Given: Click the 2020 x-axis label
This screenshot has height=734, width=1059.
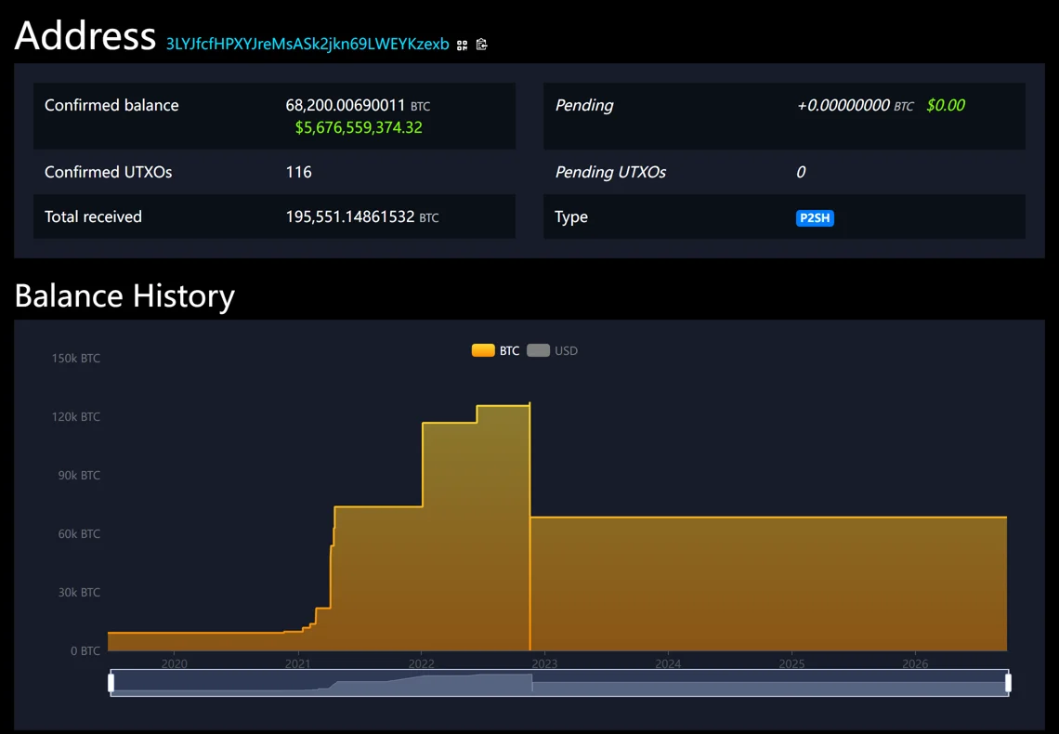Looking at the screenshot, I should click(x=175, y=663).
